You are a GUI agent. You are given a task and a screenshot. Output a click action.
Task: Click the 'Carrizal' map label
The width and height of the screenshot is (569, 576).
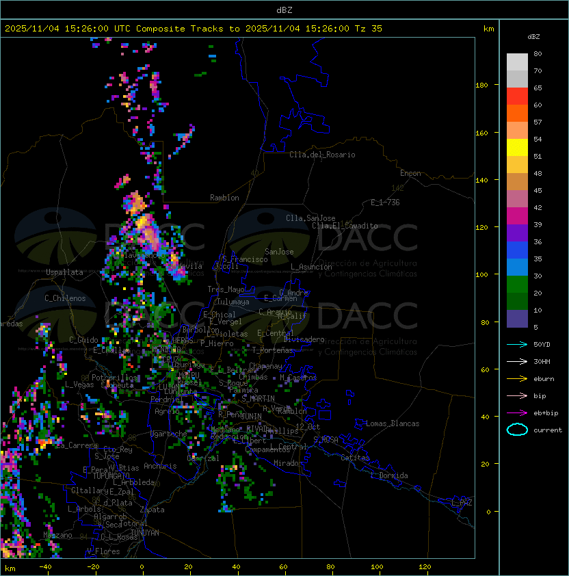pyautogui.click(x=202, y=458)
